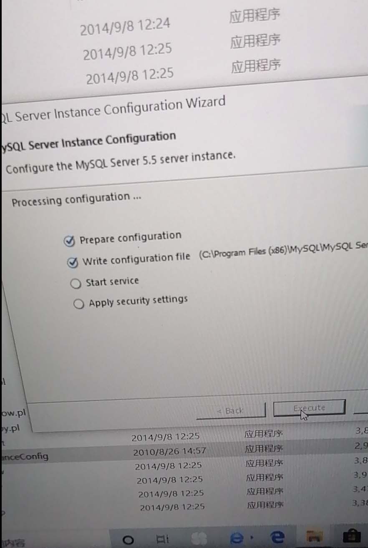Open Internet Explorer icon in taskbar
The height and width of the screenshot is (548, 368).
[237, 538]
